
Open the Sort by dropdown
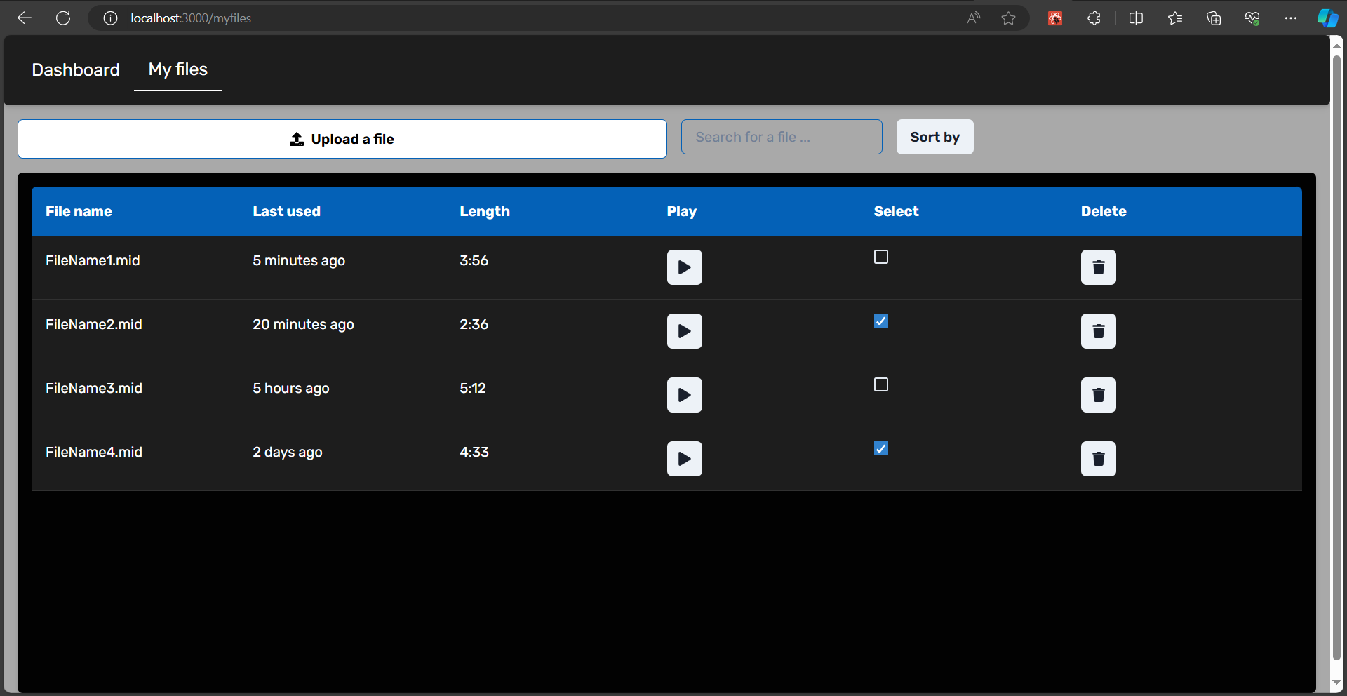pyautogui.click(x=934, y=137)
